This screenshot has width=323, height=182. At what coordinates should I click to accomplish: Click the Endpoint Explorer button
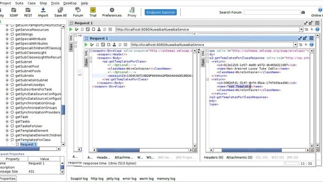pyautogui.click(x=160, y=12)
